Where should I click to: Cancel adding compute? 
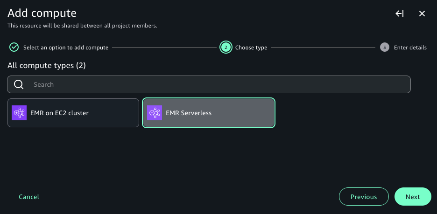tap(29, 197)
